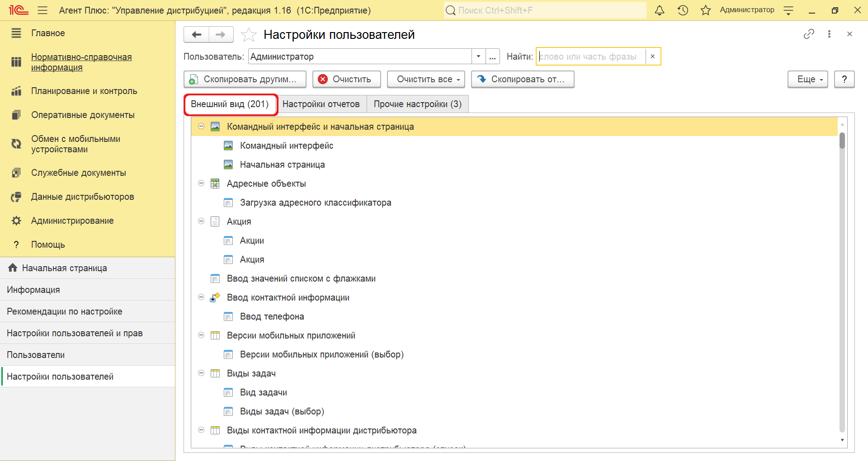This screenshot has height=461, width=868.
Task: Go forward with the right arrow button
Action: coord(221,34)
